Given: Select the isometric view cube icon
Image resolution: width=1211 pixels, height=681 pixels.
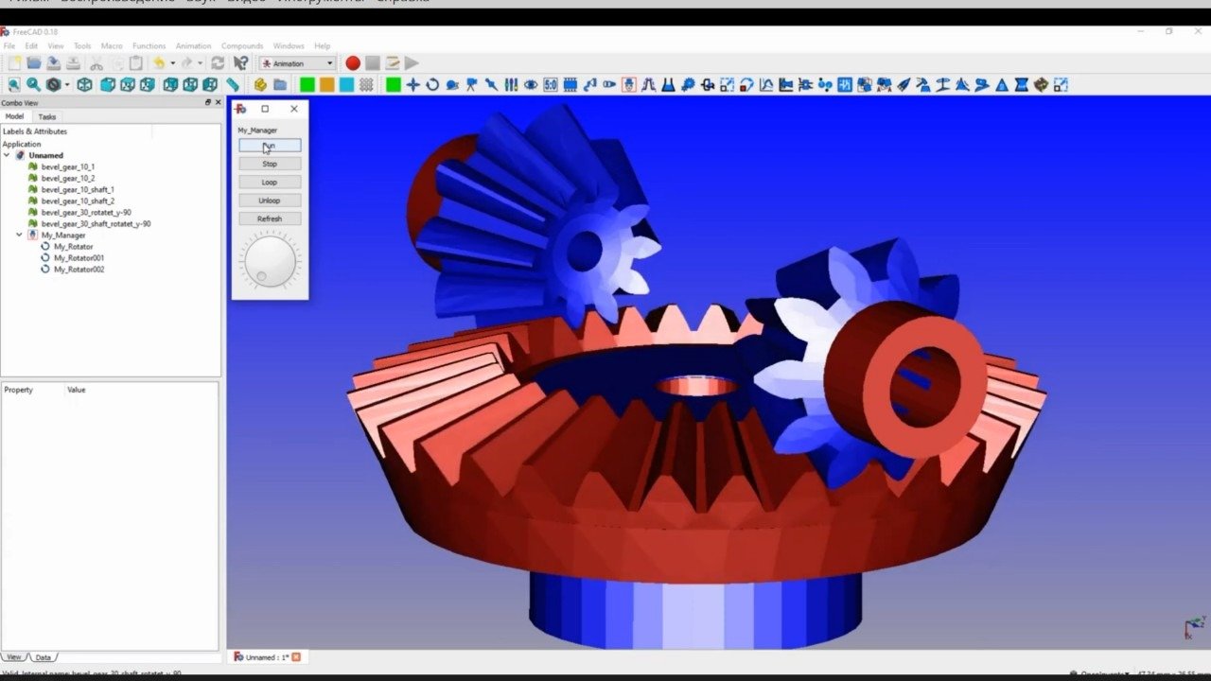Looking at the screenshot, I should click(85, 85).
